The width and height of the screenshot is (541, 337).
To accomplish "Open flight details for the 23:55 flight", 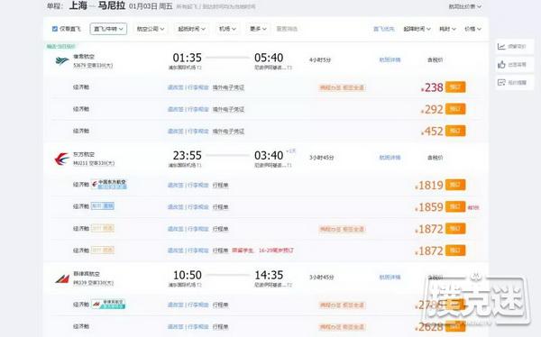I will pos(390,158).
